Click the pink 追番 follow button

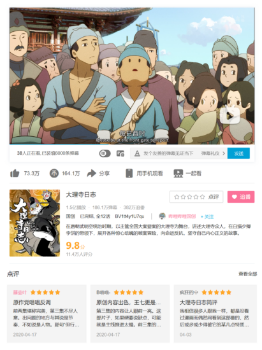coord(241,197)
